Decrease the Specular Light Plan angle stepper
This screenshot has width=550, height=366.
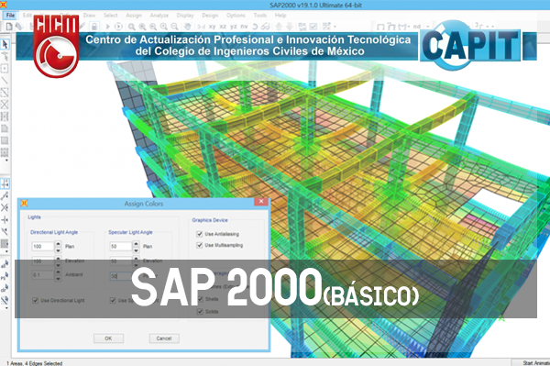136,250
